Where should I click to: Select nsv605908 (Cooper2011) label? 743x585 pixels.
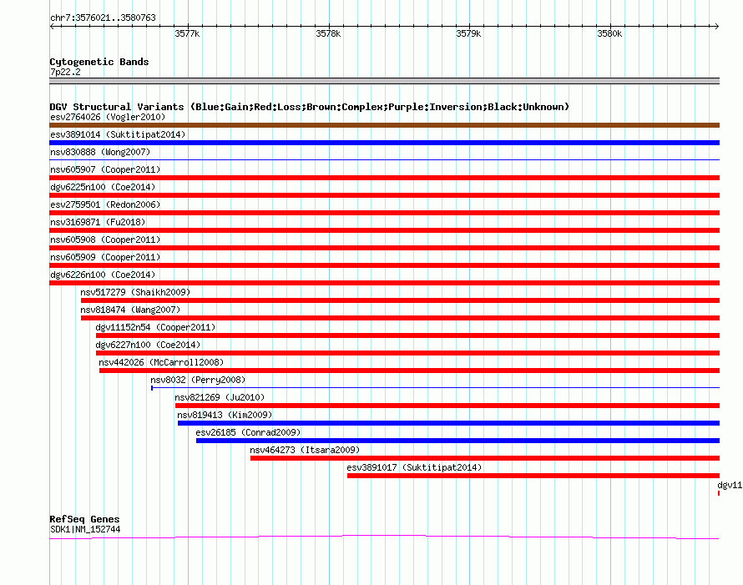[x=105, y=240]
